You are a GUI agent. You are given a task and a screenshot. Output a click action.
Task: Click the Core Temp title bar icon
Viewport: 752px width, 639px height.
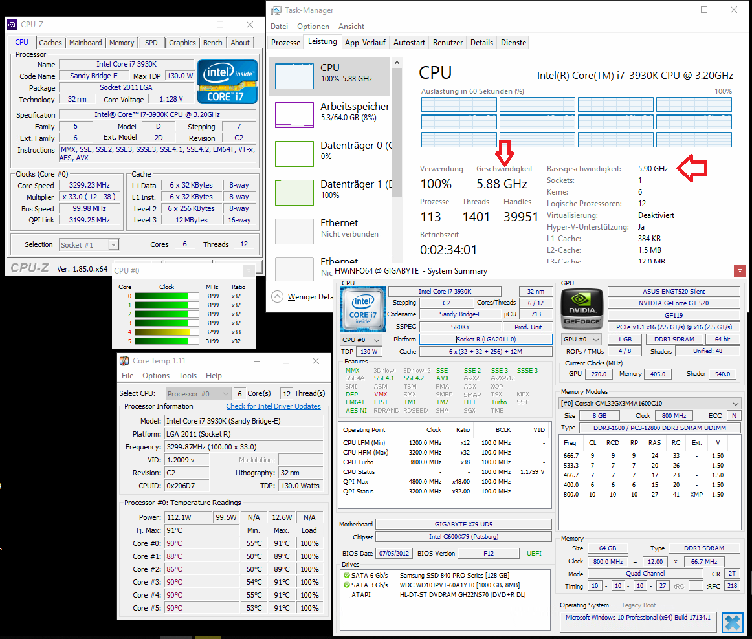(x=124, y=361)
